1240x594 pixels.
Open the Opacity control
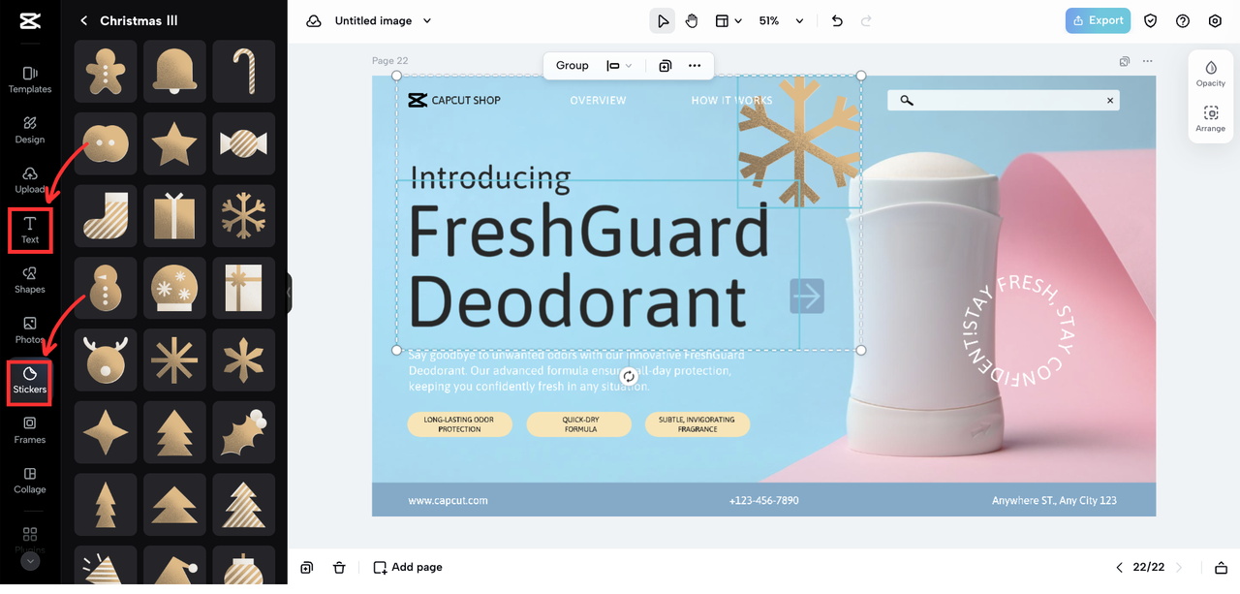1211,74
